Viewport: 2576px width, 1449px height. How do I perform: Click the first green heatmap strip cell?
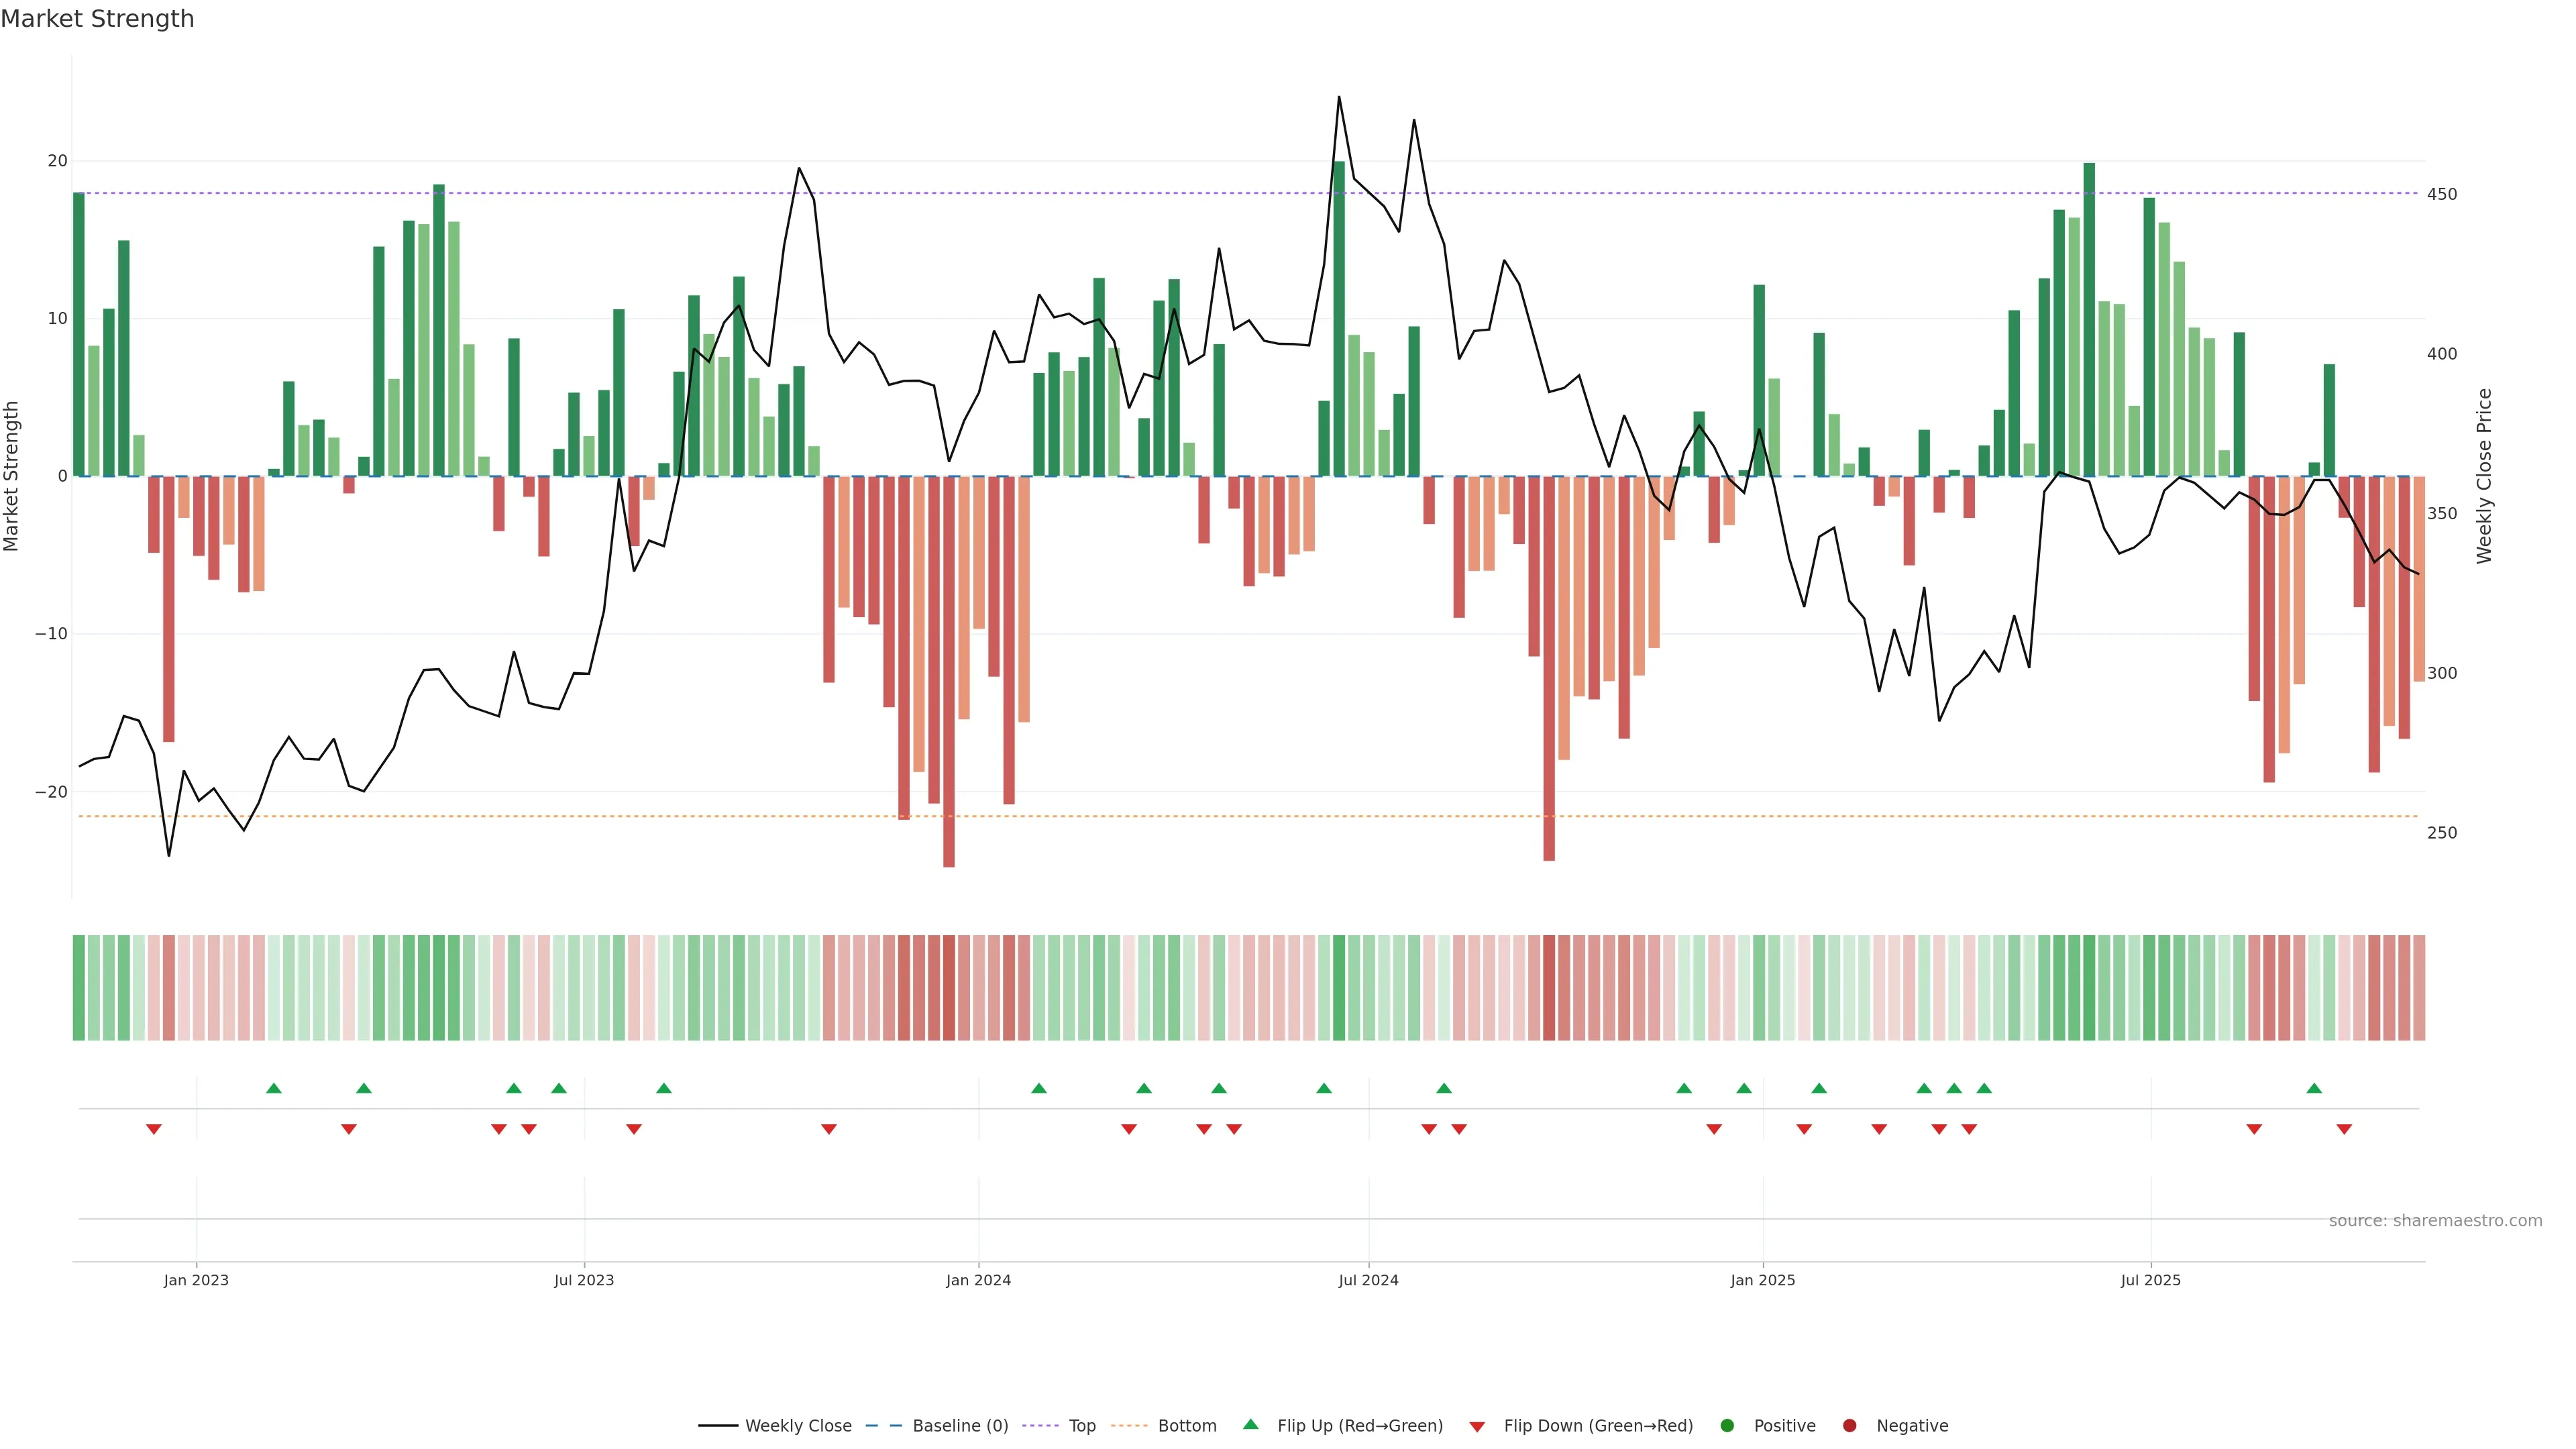(x=79, y=988)
